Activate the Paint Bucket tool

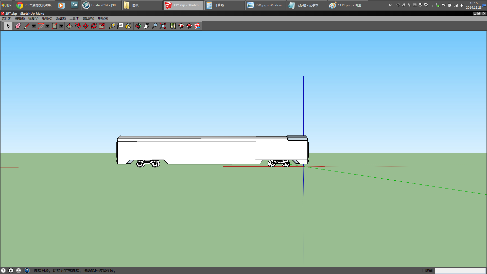(128, 26)
